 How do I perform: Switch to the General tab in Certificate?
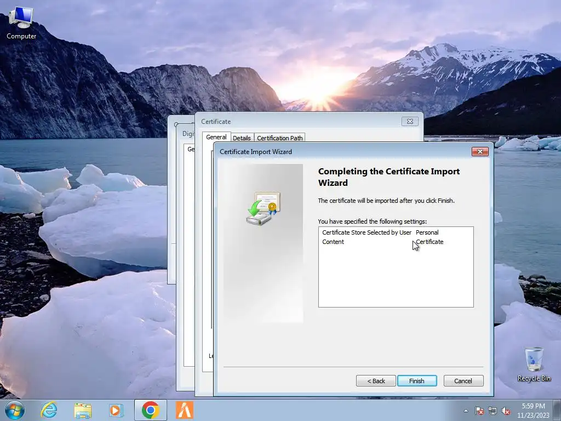point(216,137)
